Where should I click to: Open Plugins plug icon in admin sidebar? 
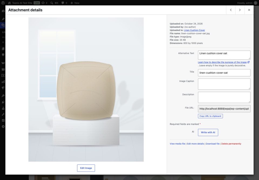pyautogui.click(x=3, y=102)
